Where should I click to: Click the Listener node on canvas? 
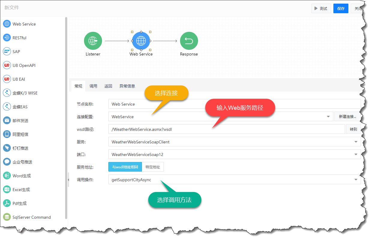click(93, 41)
